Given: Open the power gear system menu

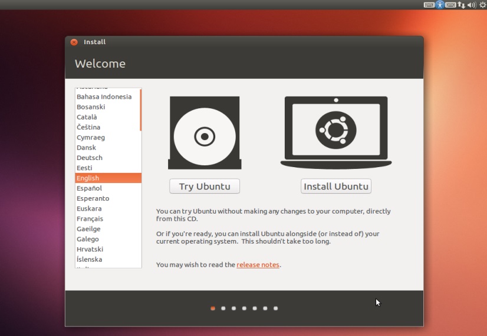Looking at the screenshot, I should pyautogui.click(x=482, y=5).
